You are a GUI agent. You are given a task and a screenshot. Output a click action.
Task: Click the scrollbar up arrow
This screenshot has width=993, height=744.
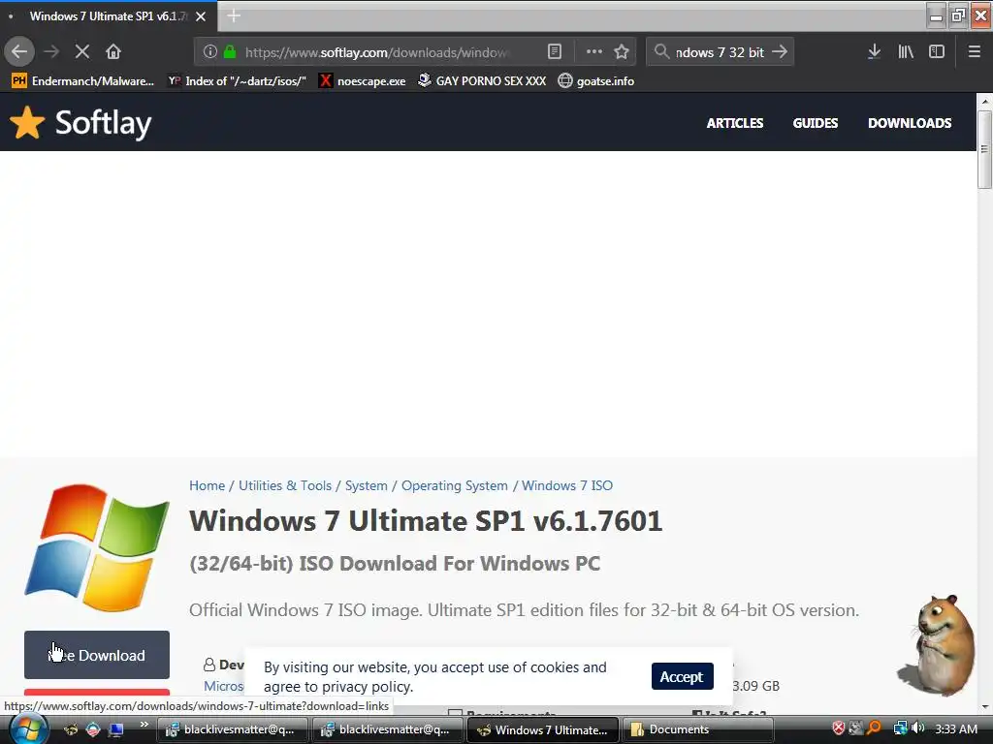pyautogui.click(x=984, y=101)
